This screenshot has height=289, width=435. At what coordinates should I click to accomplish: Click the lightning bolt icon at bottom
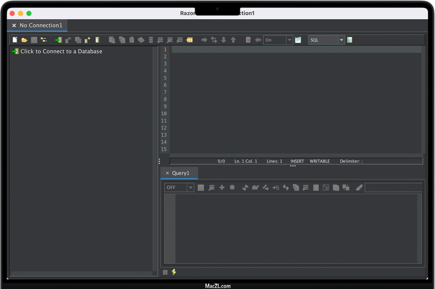pos(174,272)
